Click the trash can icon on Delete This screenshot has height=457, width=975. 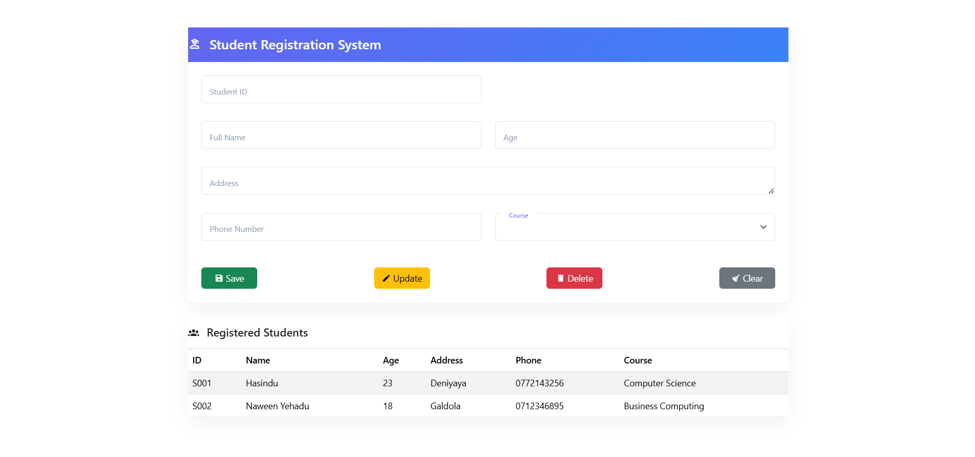[560, 279]
